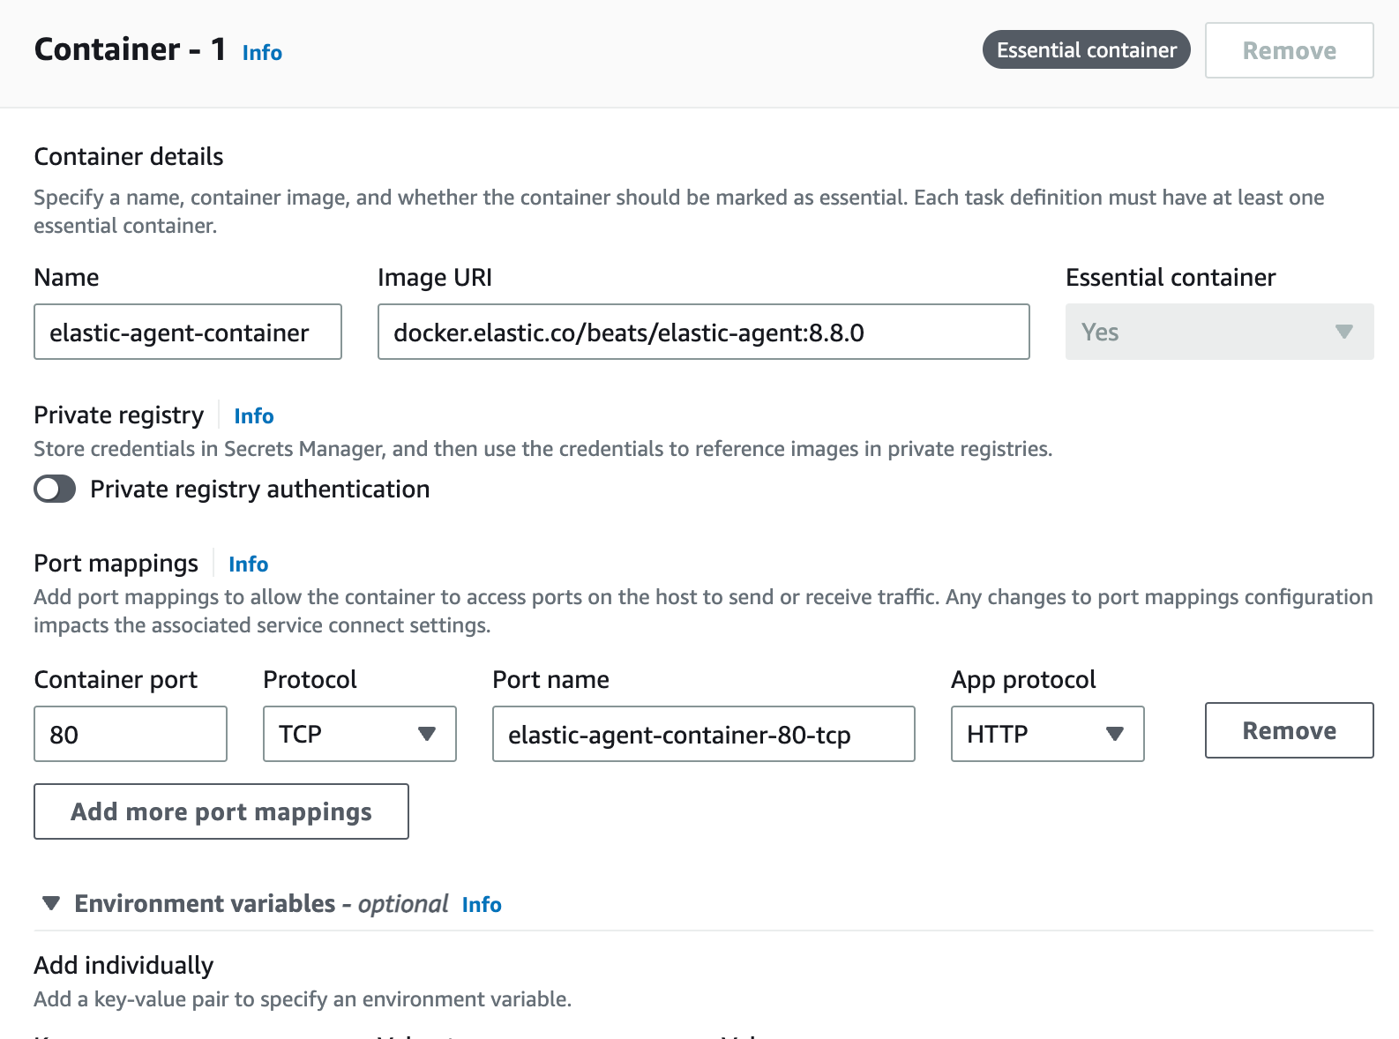Click the Private registry authentication label text
Viewport: 1399px width, 1039px height.
click(259, 490)
